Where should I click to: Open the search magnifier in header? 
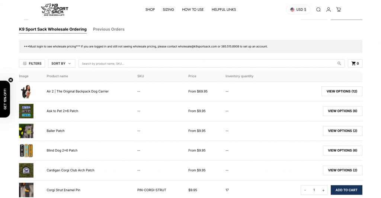(318, 10)
